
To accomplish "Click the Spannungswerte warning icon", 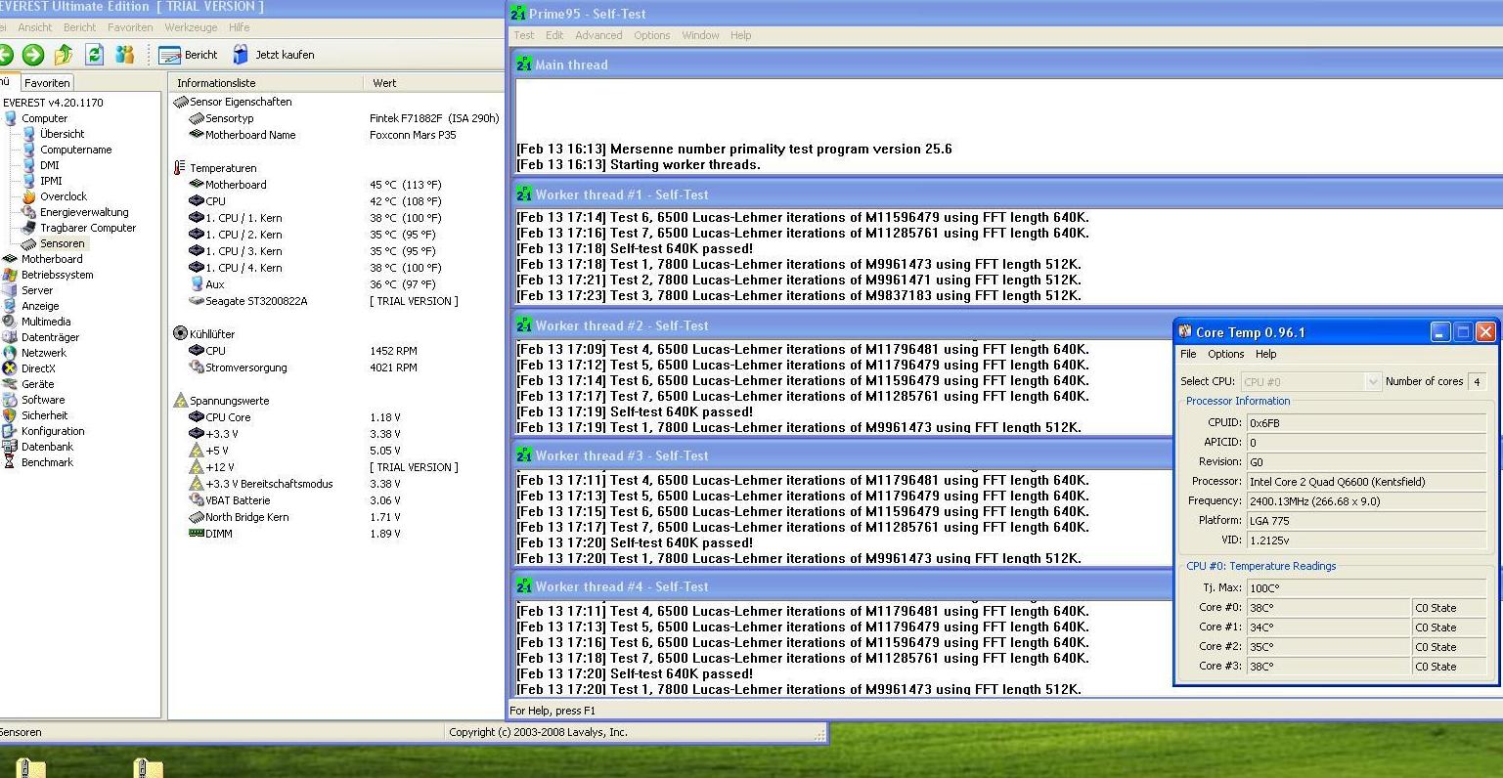I will [180, 401].
